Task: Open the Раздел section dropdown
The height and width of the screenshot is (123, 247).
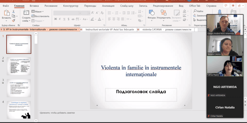Action: [x=38, y=21]
